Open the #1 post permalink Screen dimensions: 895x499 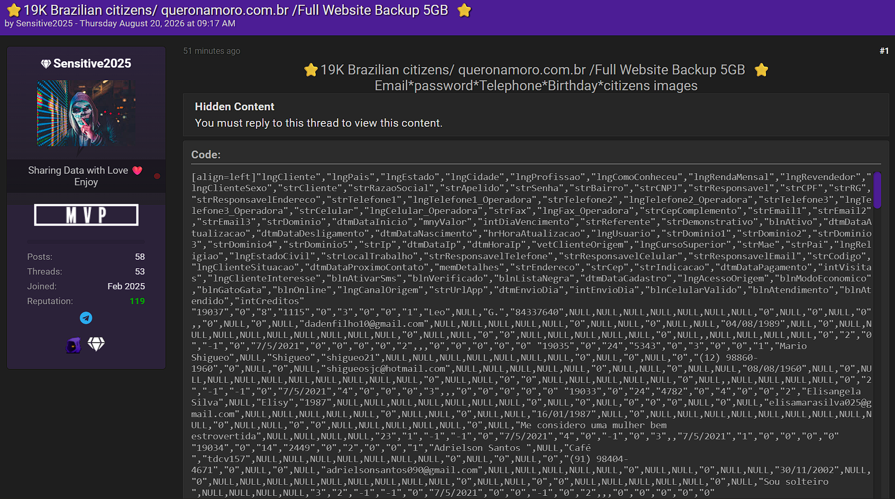pyautogui.click(x=884, y=51)
